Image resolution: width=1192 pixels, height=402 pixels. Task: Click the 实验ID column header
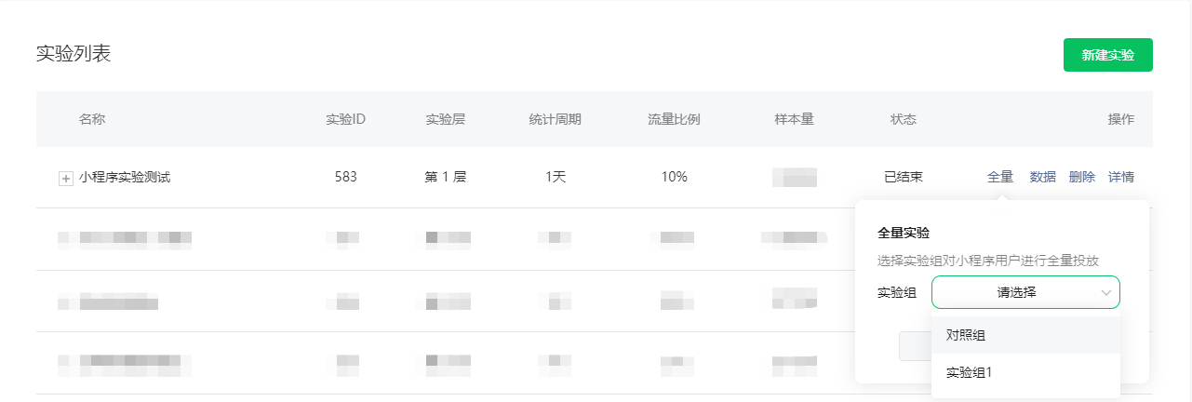coord(345,119)
